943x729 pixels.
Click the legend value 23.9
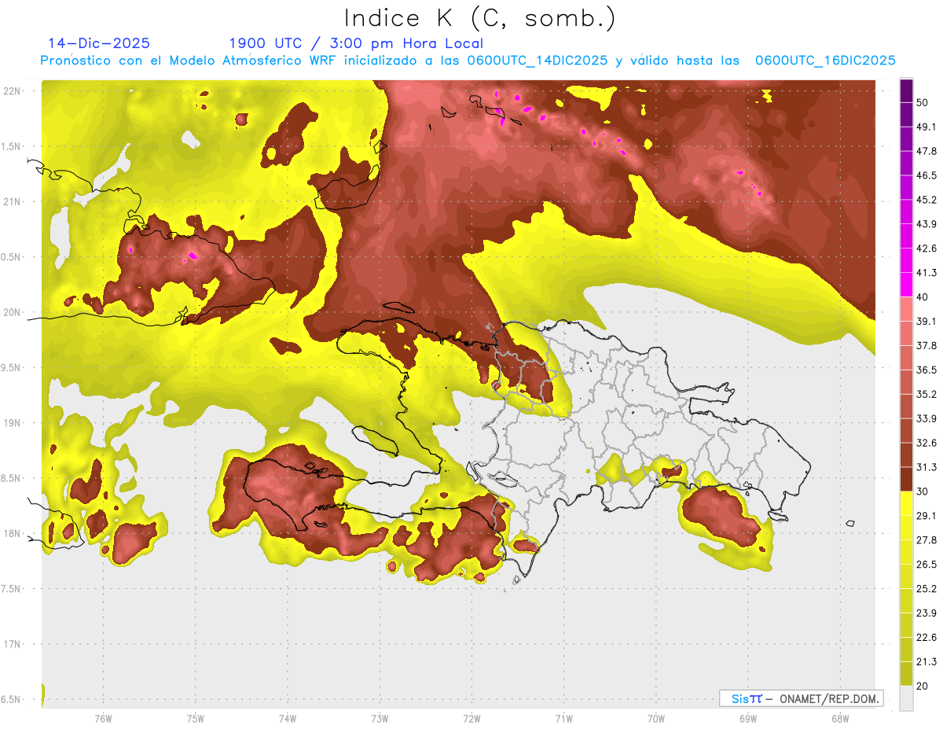(926, 613)
